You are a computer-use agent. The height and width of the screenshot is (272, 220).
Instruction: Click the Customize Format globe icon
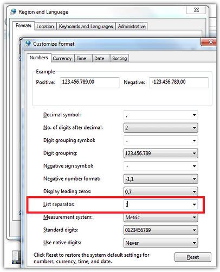tap(28, 44)
